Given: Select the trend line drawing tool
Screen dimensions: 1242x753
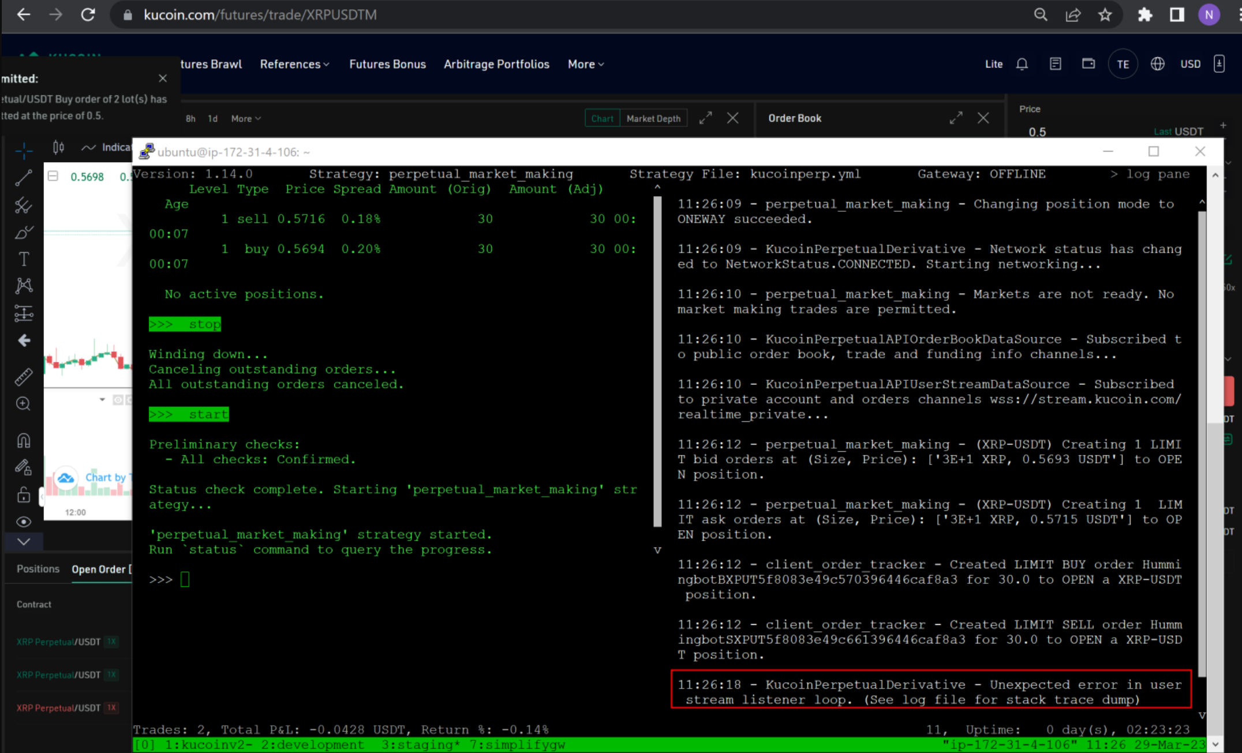Looking at the screenshot, I should (x=24, y=178).
